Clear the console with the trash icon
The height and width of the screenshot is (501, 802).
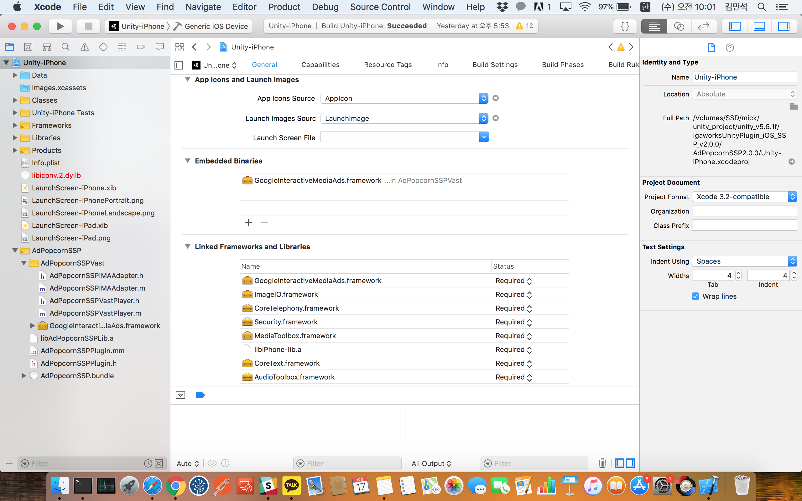(x=602, y=463)
